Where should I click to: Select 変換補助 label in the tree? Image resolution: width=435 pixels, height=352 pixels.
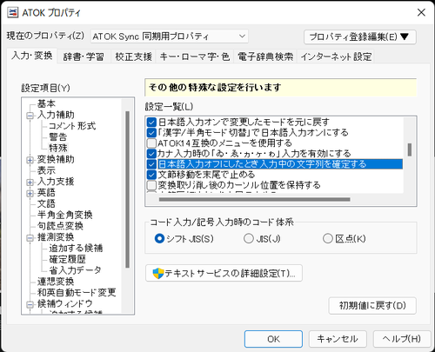click(x=56, y=160)
